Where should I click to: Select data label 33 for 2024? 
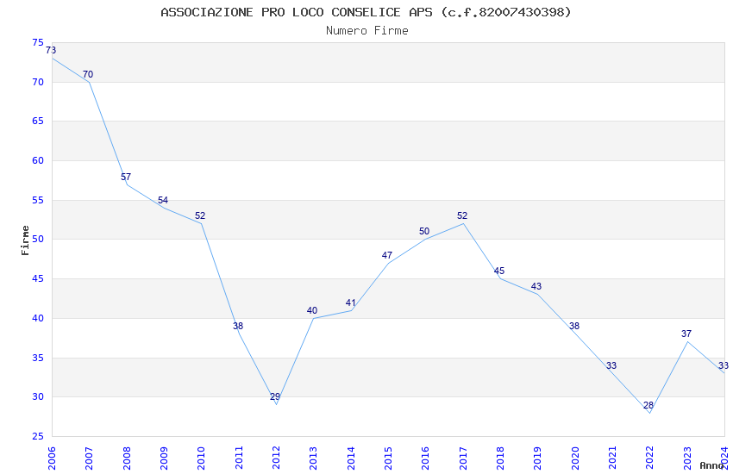coord(724,365)
